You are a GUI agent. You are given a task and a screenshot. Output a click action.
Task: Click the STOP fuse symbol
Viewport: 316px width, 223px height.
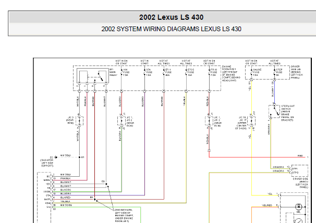pos(274,72)
